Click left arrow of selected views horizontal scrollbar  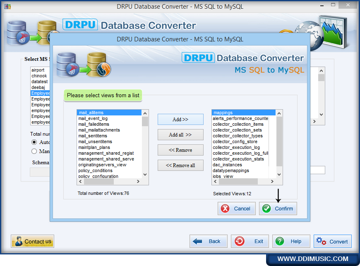[215, 181]
